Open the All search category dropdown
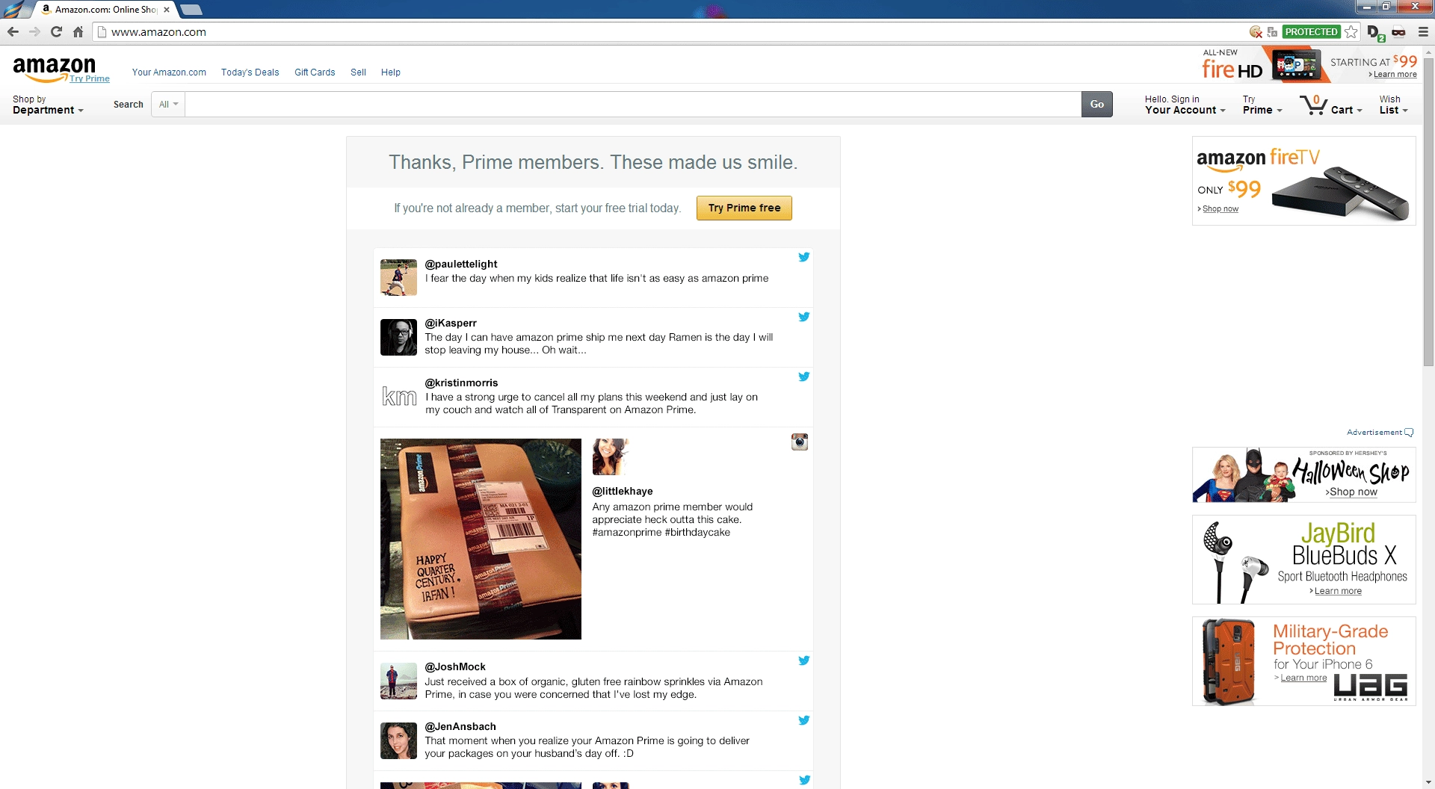Image resolution: width=1435 pixels, height=789 pixels. (168, 105)
